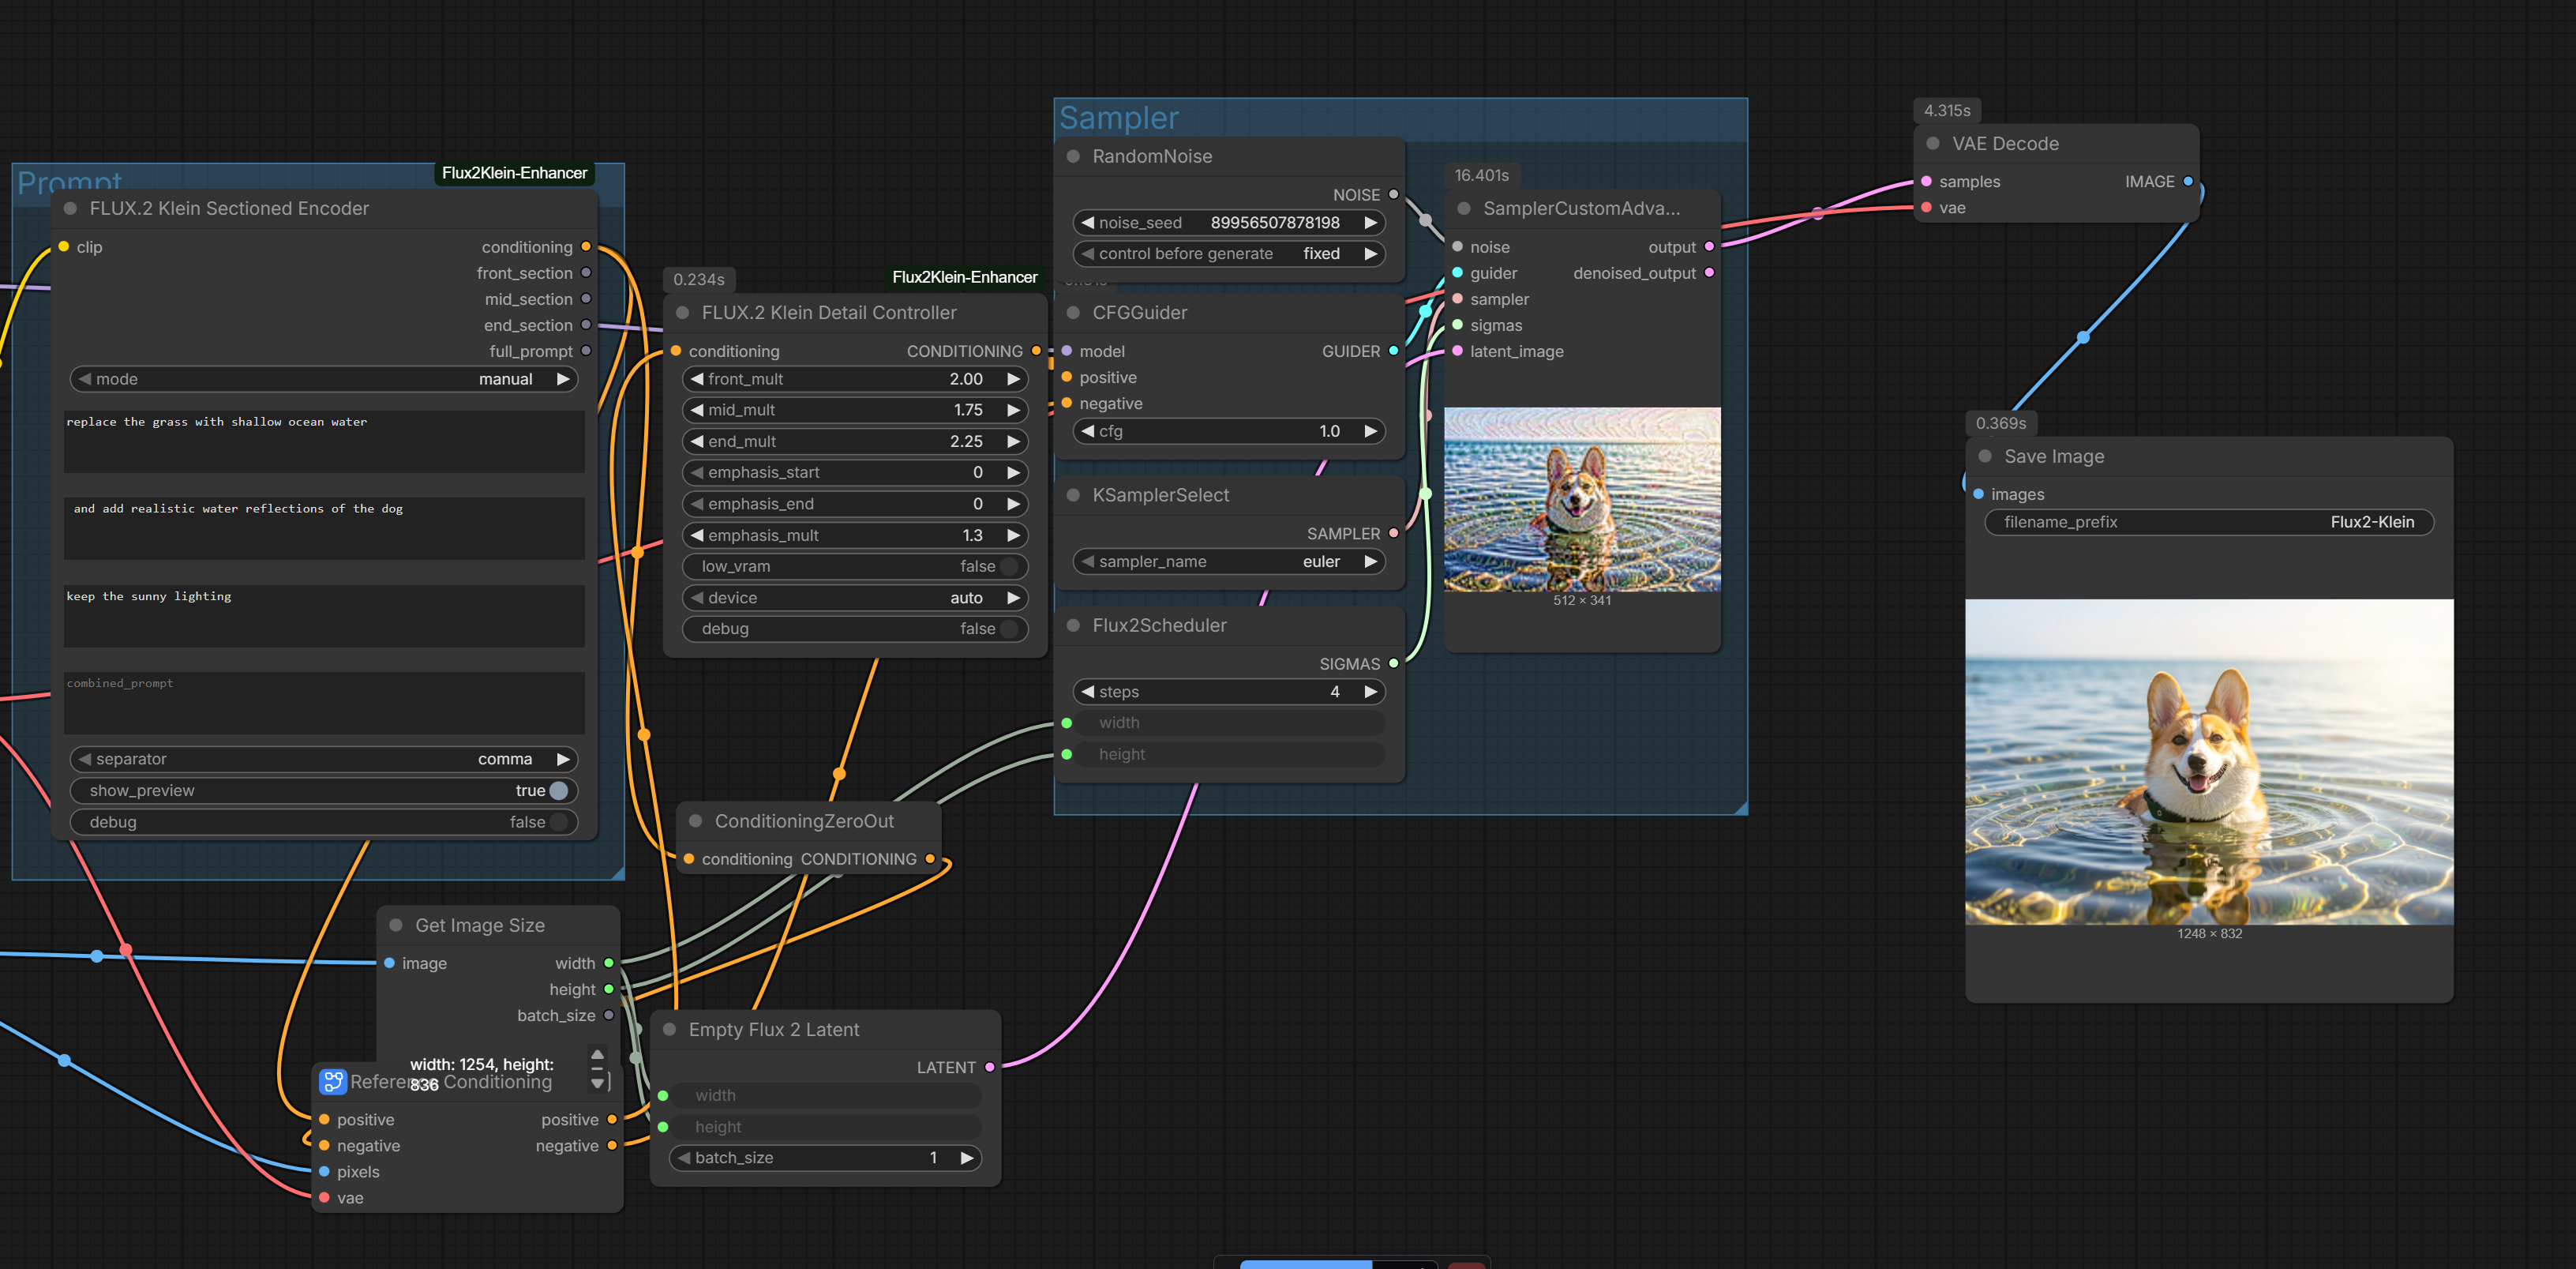The image size is (2576, 1269).
Task: Increase emphasis_end with its right arrow
Action: pyautogui.click(x=1013, y=504)
